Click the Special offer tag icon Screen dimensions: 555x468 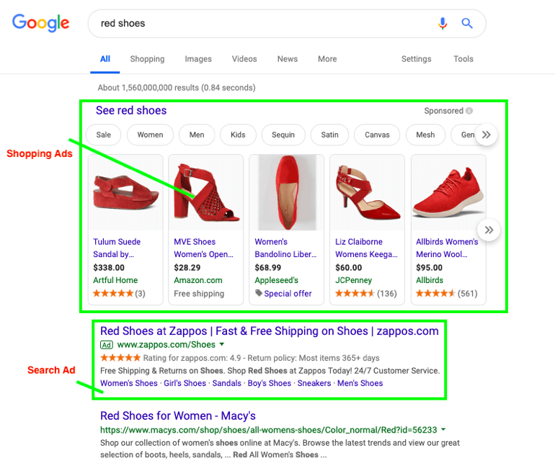259,293
